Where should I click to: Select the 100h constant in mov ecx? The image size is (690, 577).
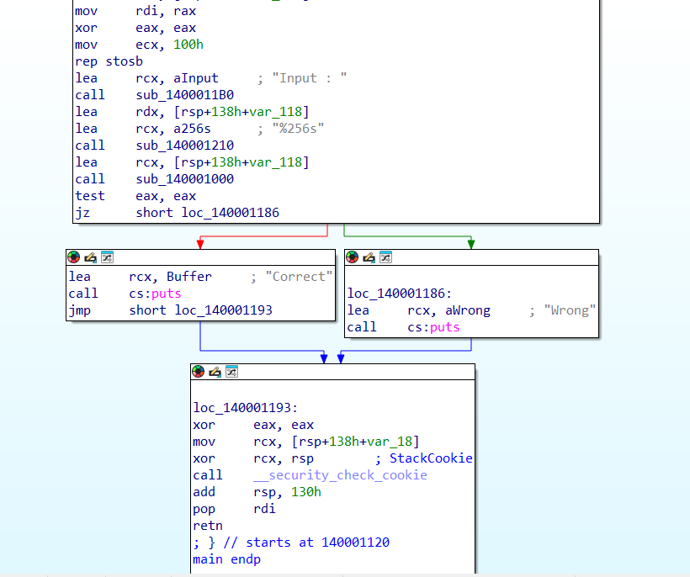(x=188, y=45)
